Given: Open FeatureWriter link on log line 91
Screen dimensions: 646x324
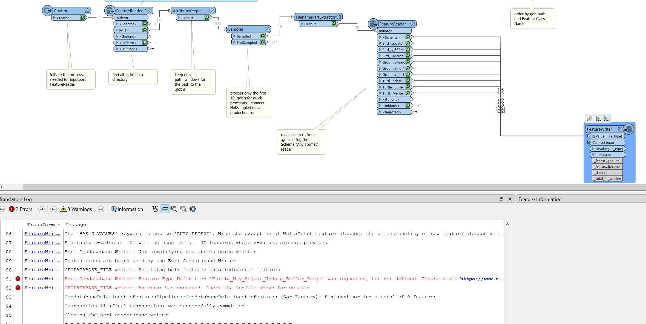Looking at the screenshot, I should point(42,279).
